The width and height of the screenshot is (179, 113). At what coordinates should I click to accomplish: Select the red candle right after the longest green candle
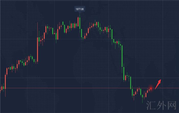125,78
